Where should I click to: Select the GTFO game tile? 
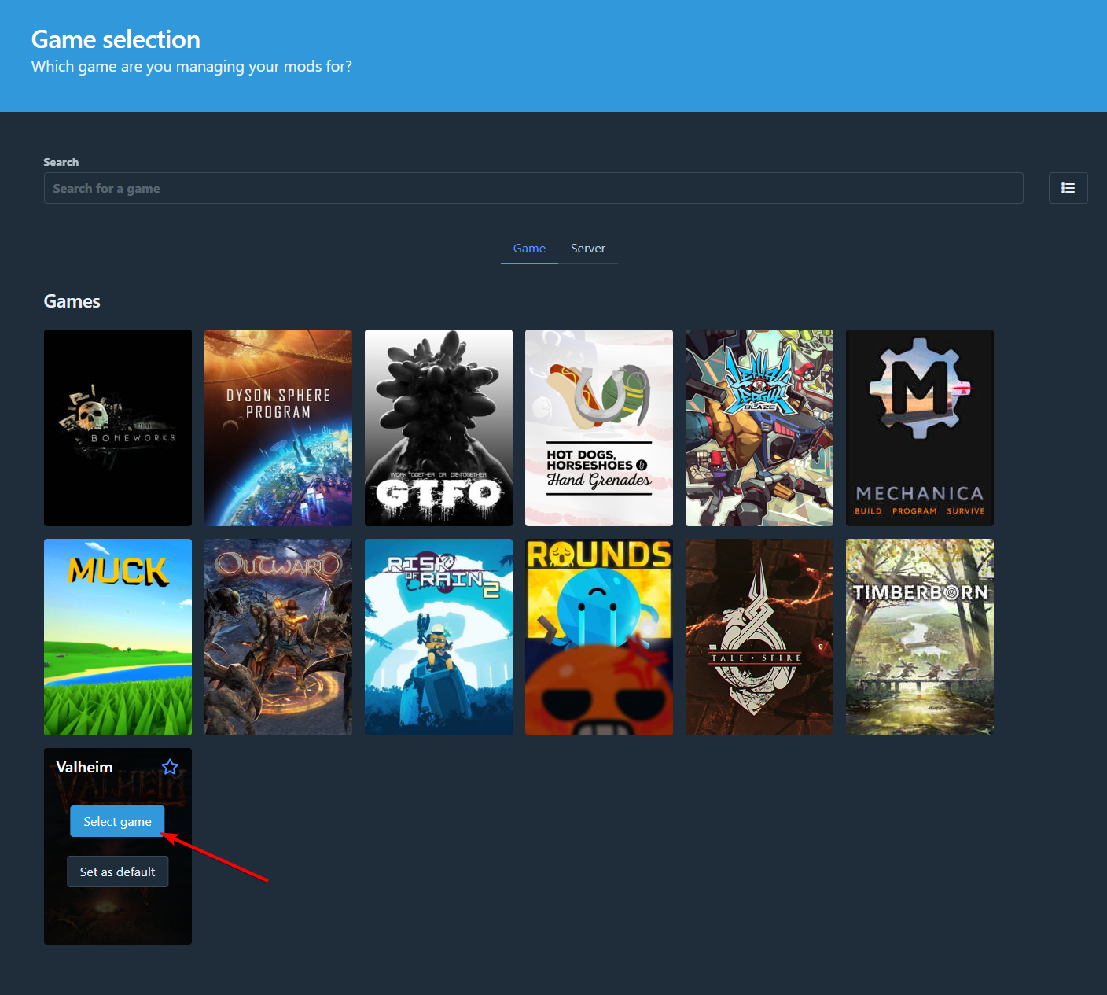tap(438, 427)
